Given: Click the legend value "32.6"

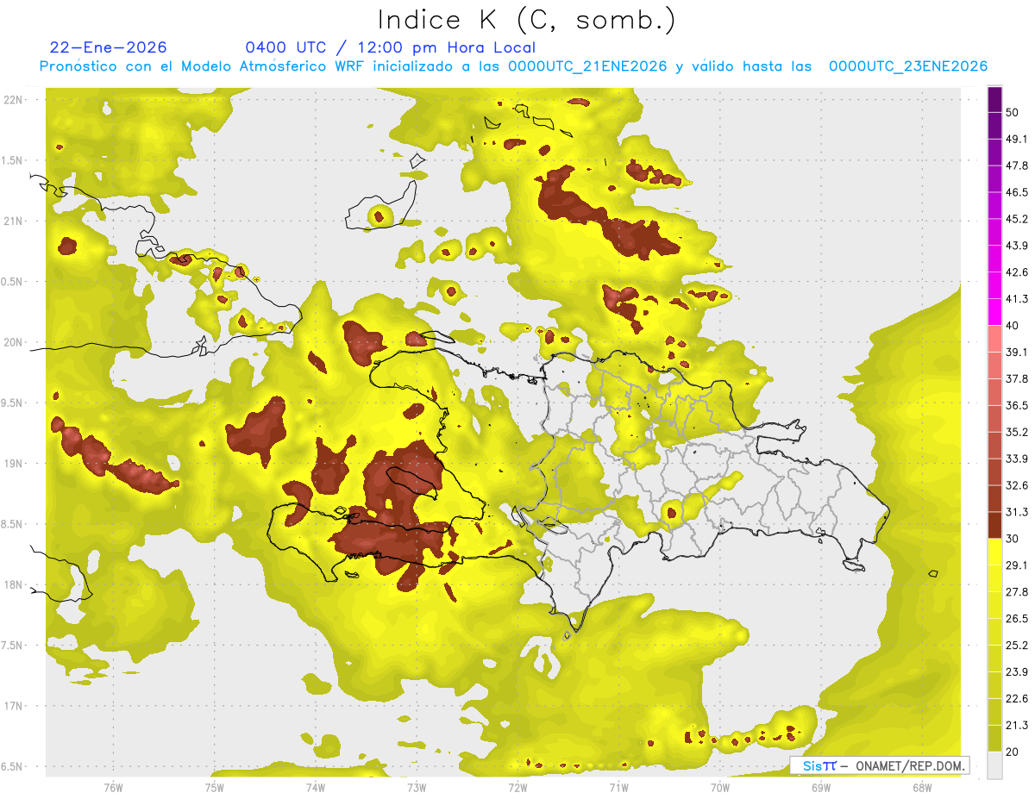Looking at the screenshot, I should click(x=1017, y=485).
